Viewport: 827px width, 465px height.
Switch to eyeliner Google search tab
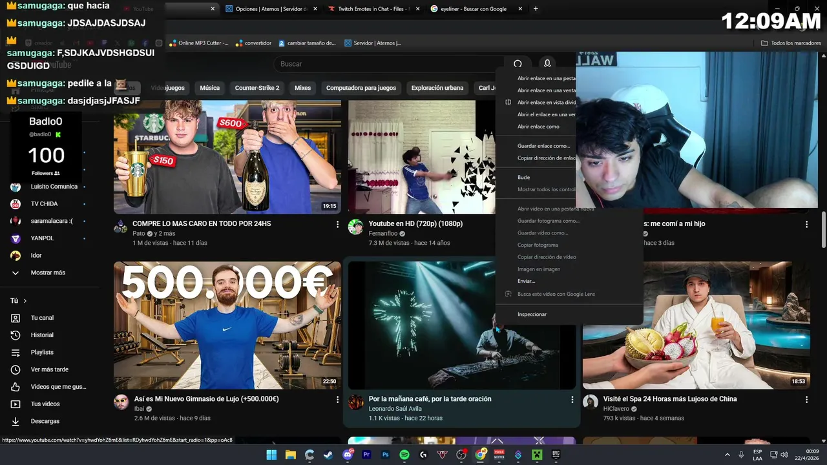coord(474,9)
